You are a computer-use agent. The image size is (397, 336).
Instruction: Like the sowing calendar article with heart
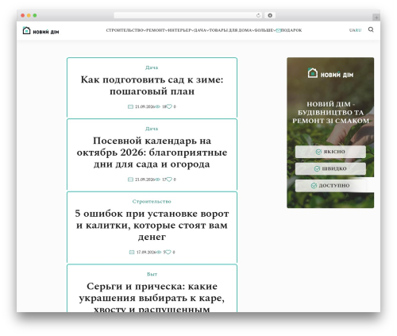[x=169, y=180]
